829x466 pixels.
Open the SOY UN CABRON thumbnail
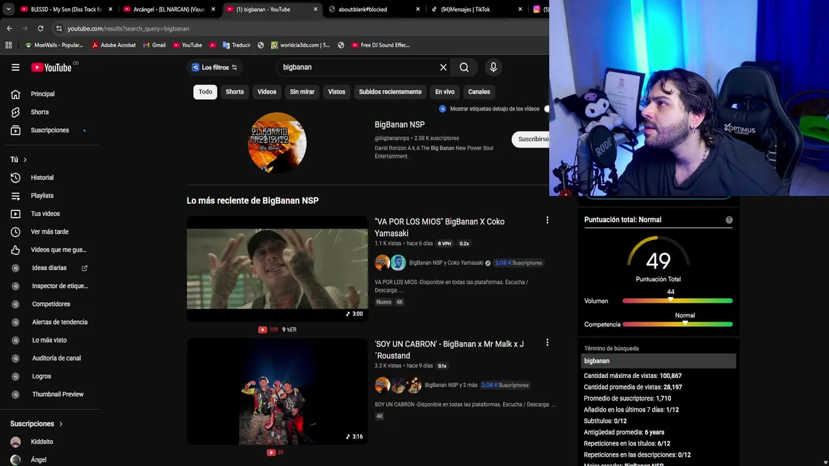(277, 392)
